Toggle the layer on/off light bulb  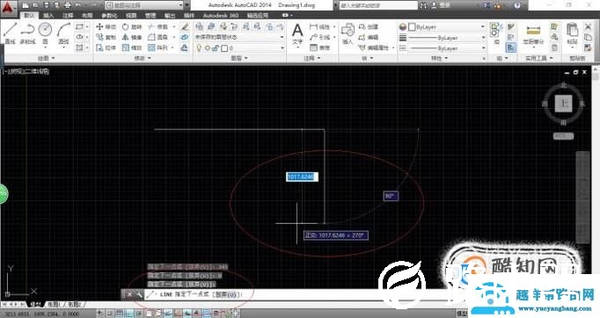(x=199, y=48)
